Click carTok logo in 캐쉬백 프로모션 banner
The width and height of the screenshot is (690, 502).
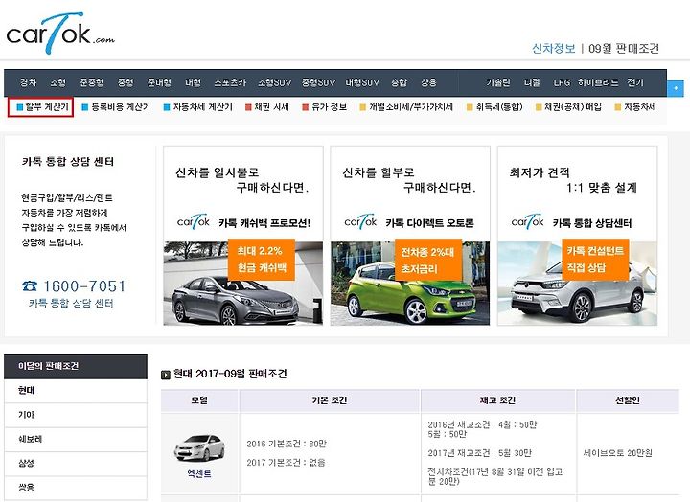(x=194, y=221)
